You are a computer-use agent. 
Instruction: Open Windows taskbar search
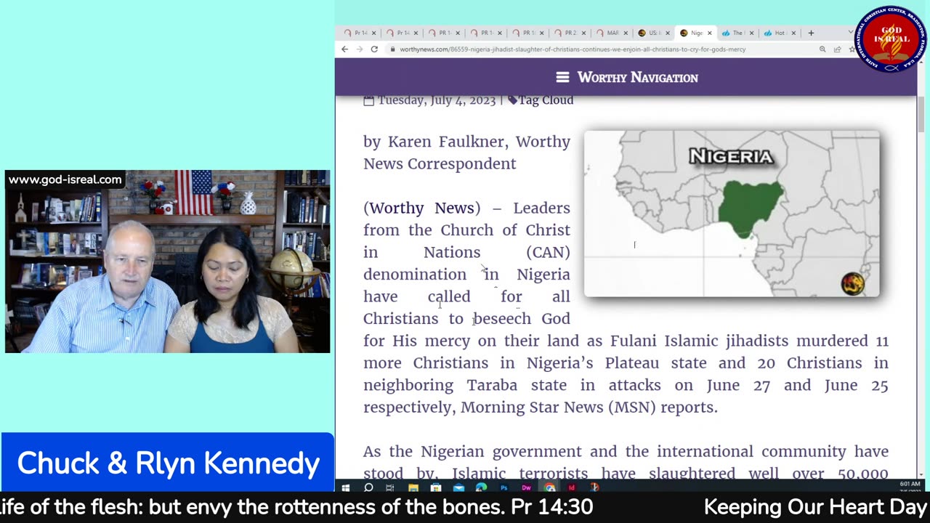[x=368, y=487]
